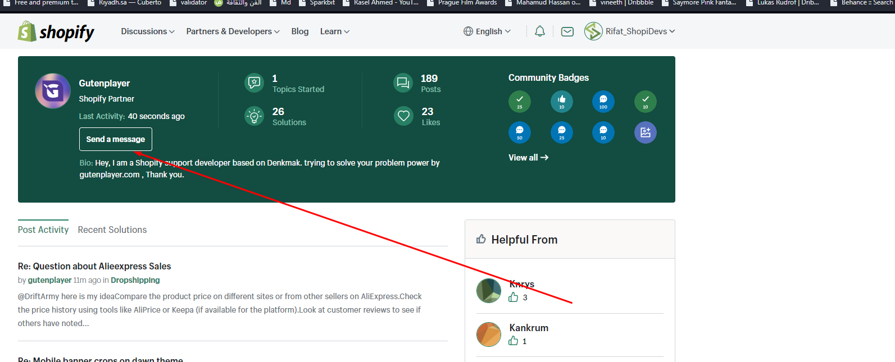Click the Gutenplayer profile avatar
The width and height of the screenshot is (895, 362).
(53, 91)
